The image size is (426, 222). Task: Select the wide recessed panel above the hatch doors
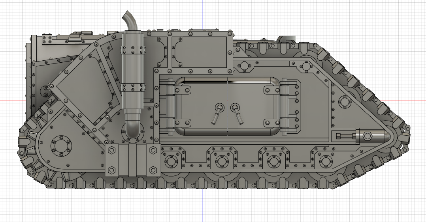click(x=201, y=52)
